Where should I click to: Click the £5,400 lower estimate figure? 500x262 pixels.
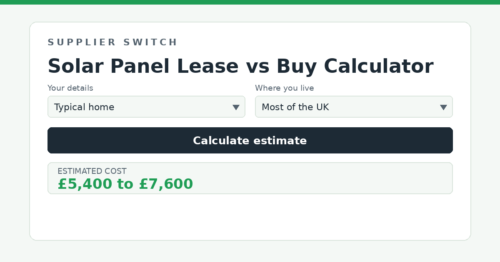coord(85,184)
